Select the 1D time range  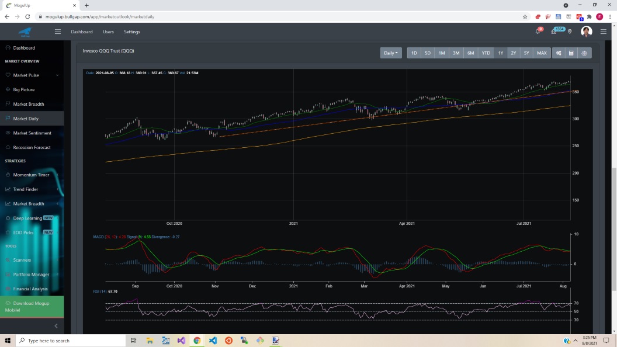point(414,53)
